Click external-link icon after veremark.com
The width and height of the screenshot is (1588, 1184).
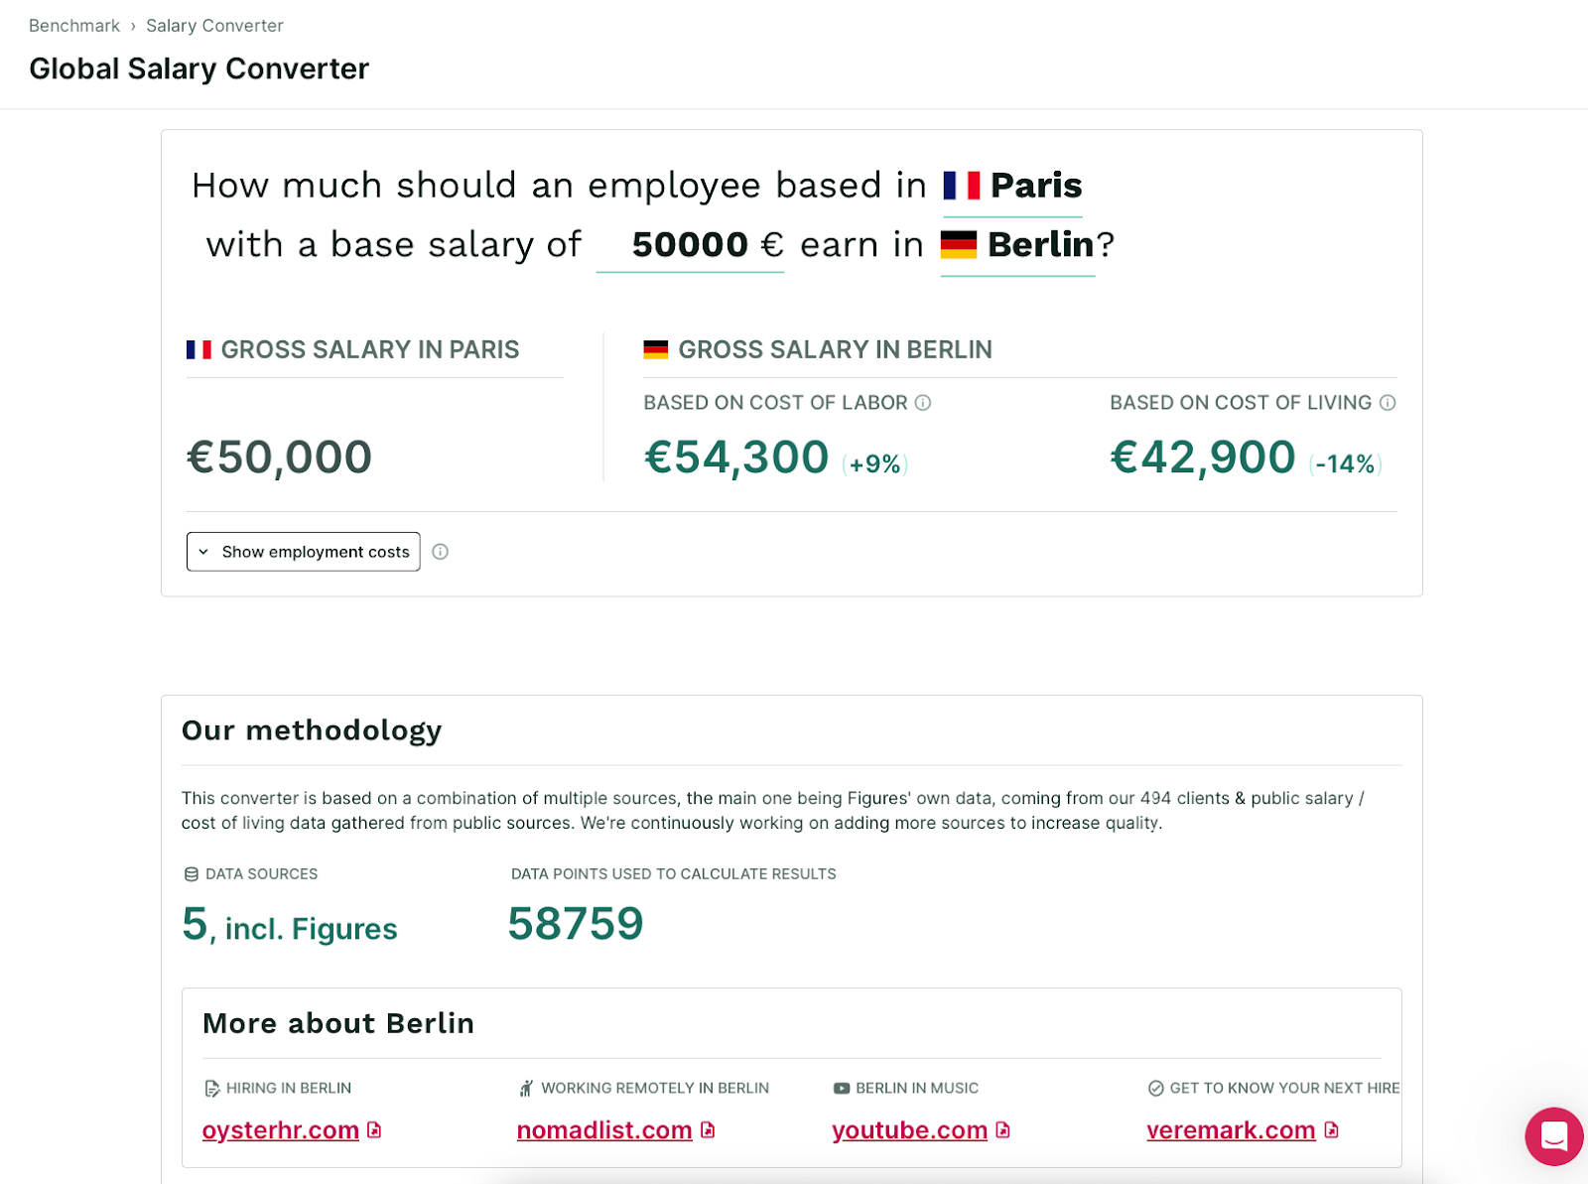click(x=1332, y=1130)
